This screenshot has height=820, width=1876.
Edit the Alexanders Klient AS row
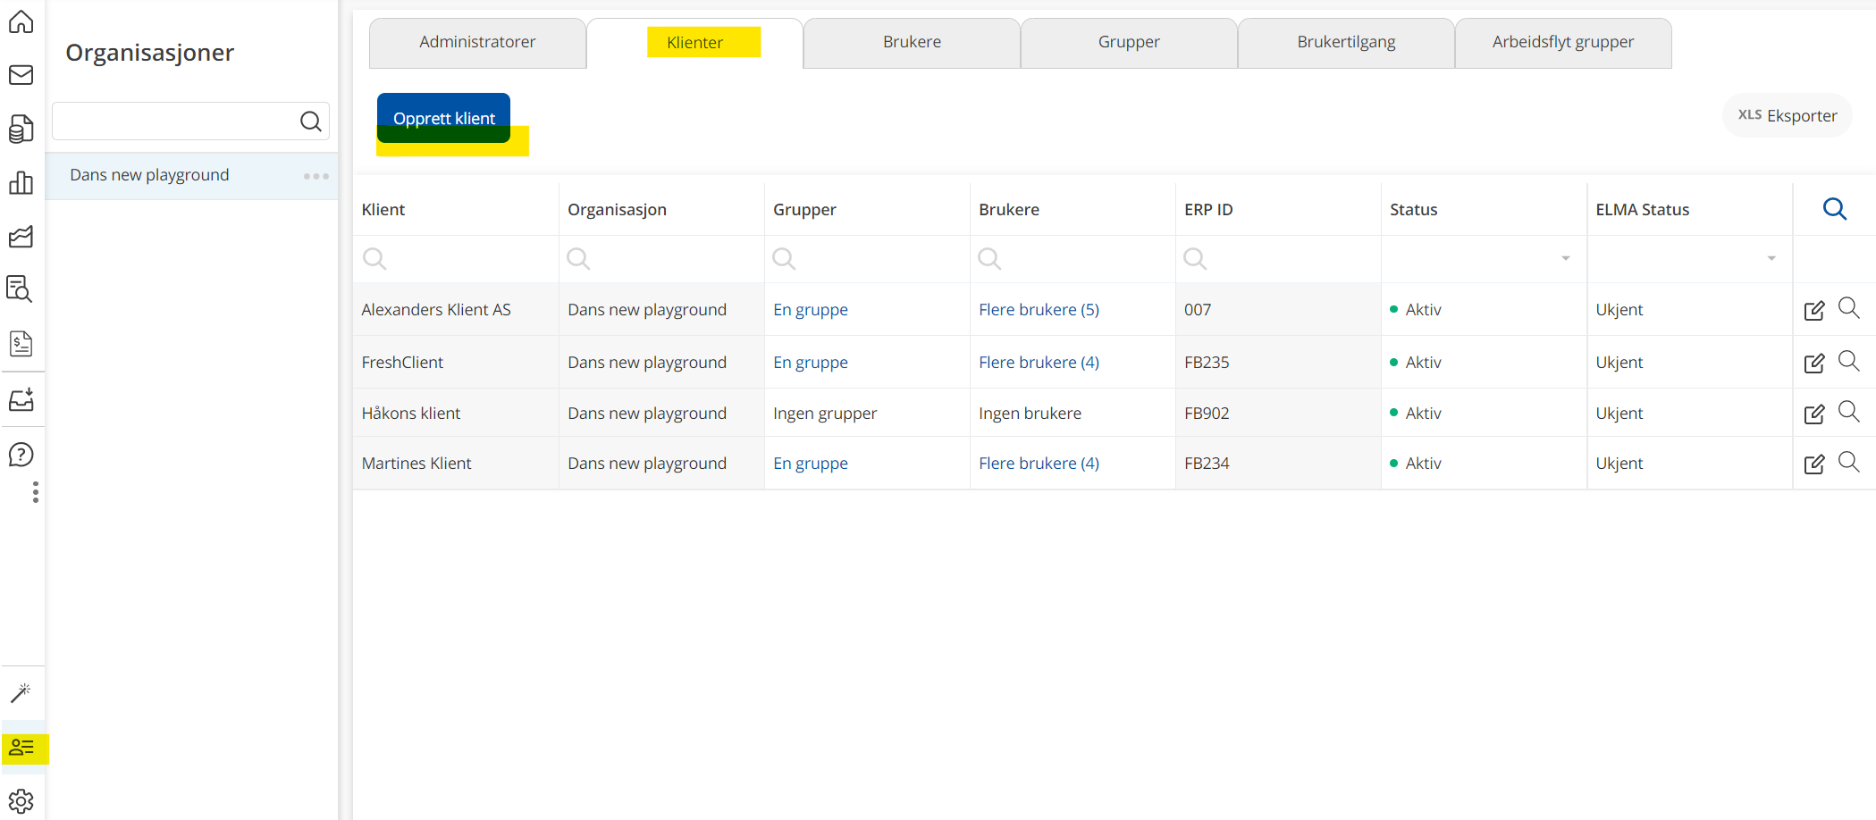pyautogui.click(x=1813, y=311)
